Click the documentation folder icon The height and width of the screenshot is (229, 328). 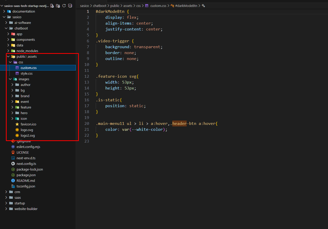[9, 11]
